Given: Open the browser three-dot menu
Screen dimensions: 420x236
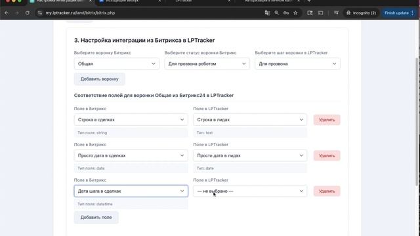Looking at the screenshot, I should tap(413, 13).
